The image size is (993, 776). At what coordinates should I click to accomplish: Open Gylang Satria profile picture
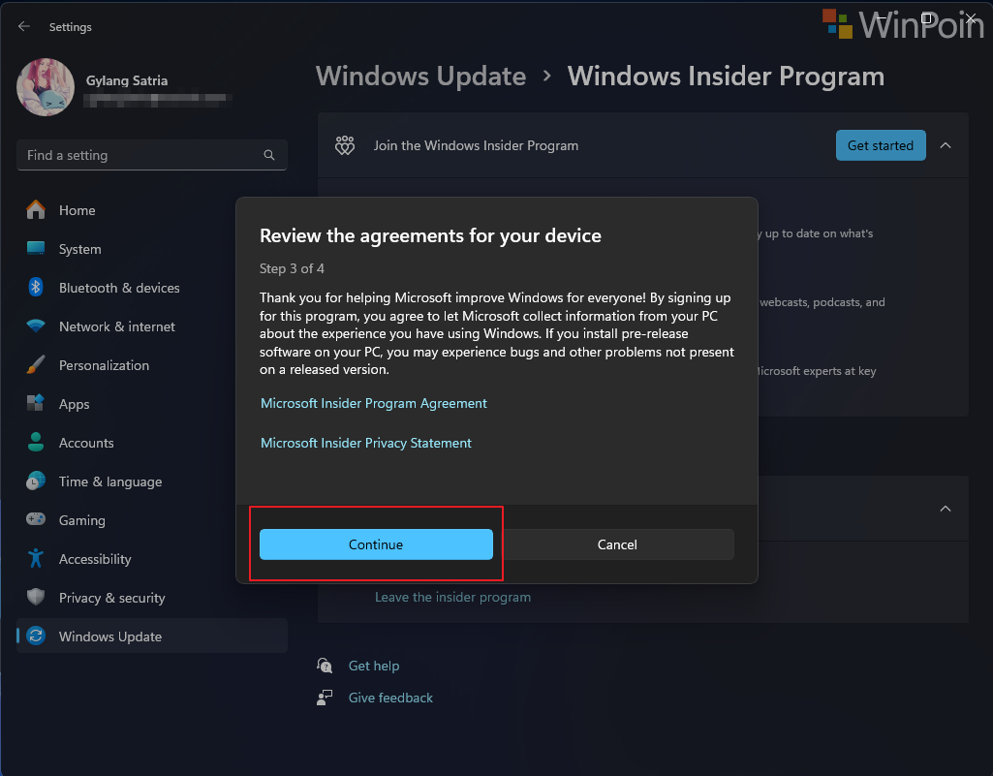(46, 87)
